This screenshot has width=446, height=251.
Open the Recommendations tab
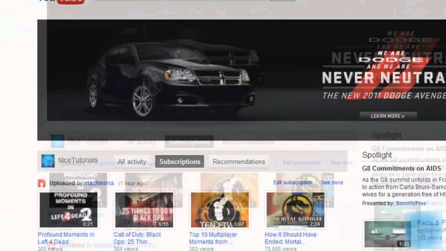coord(239,162)
